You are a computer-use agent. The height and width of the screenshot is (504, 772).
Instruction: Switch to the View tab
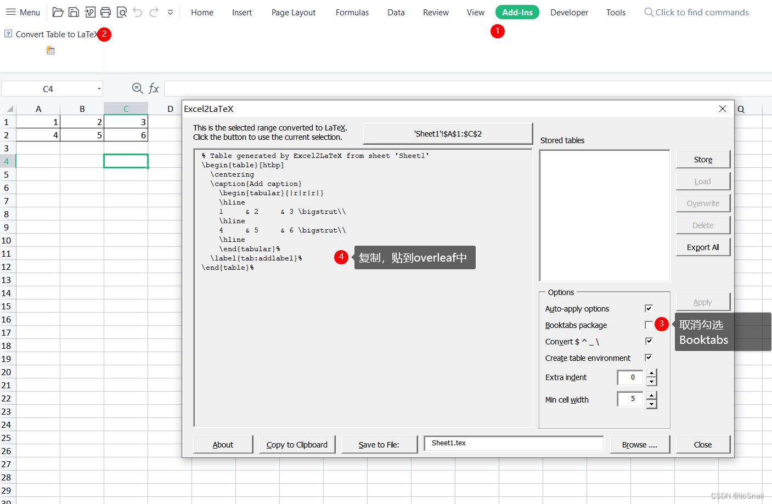(476, 12)
